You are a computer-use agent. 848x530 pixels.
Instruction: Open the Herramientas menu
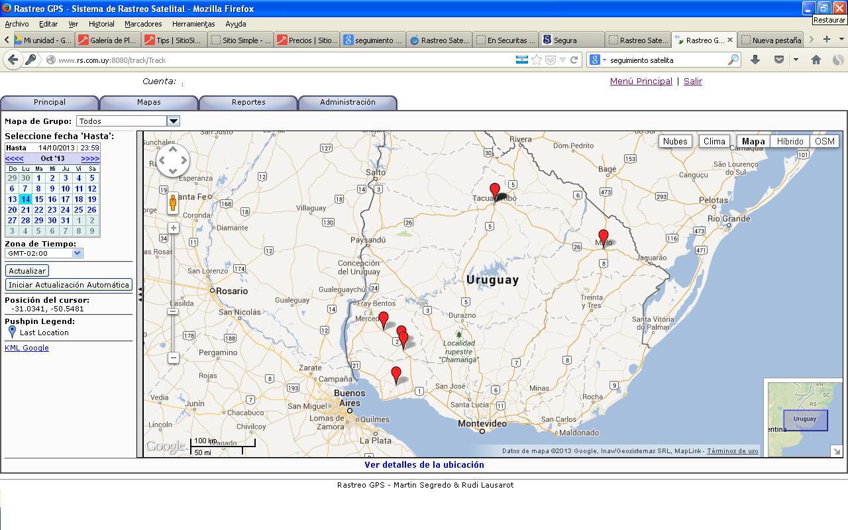(193, 24)
